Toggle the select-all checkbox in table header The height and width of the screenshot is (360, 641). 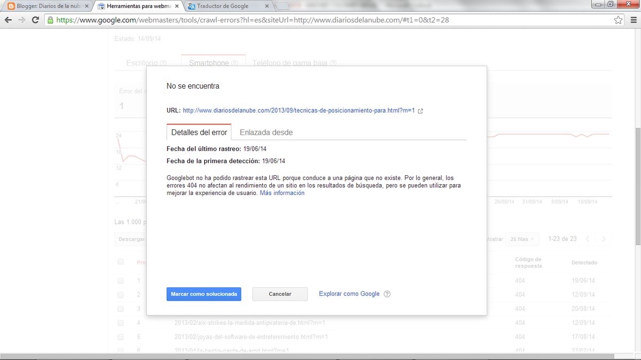pyautogui.click(x=120, y=262)
